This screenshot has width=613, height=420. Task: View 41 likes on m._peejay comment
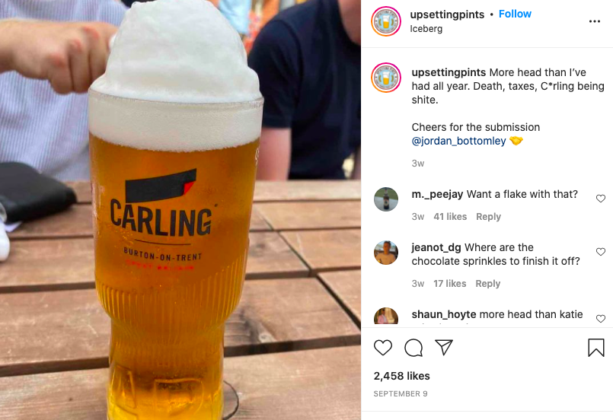(450, 216)
